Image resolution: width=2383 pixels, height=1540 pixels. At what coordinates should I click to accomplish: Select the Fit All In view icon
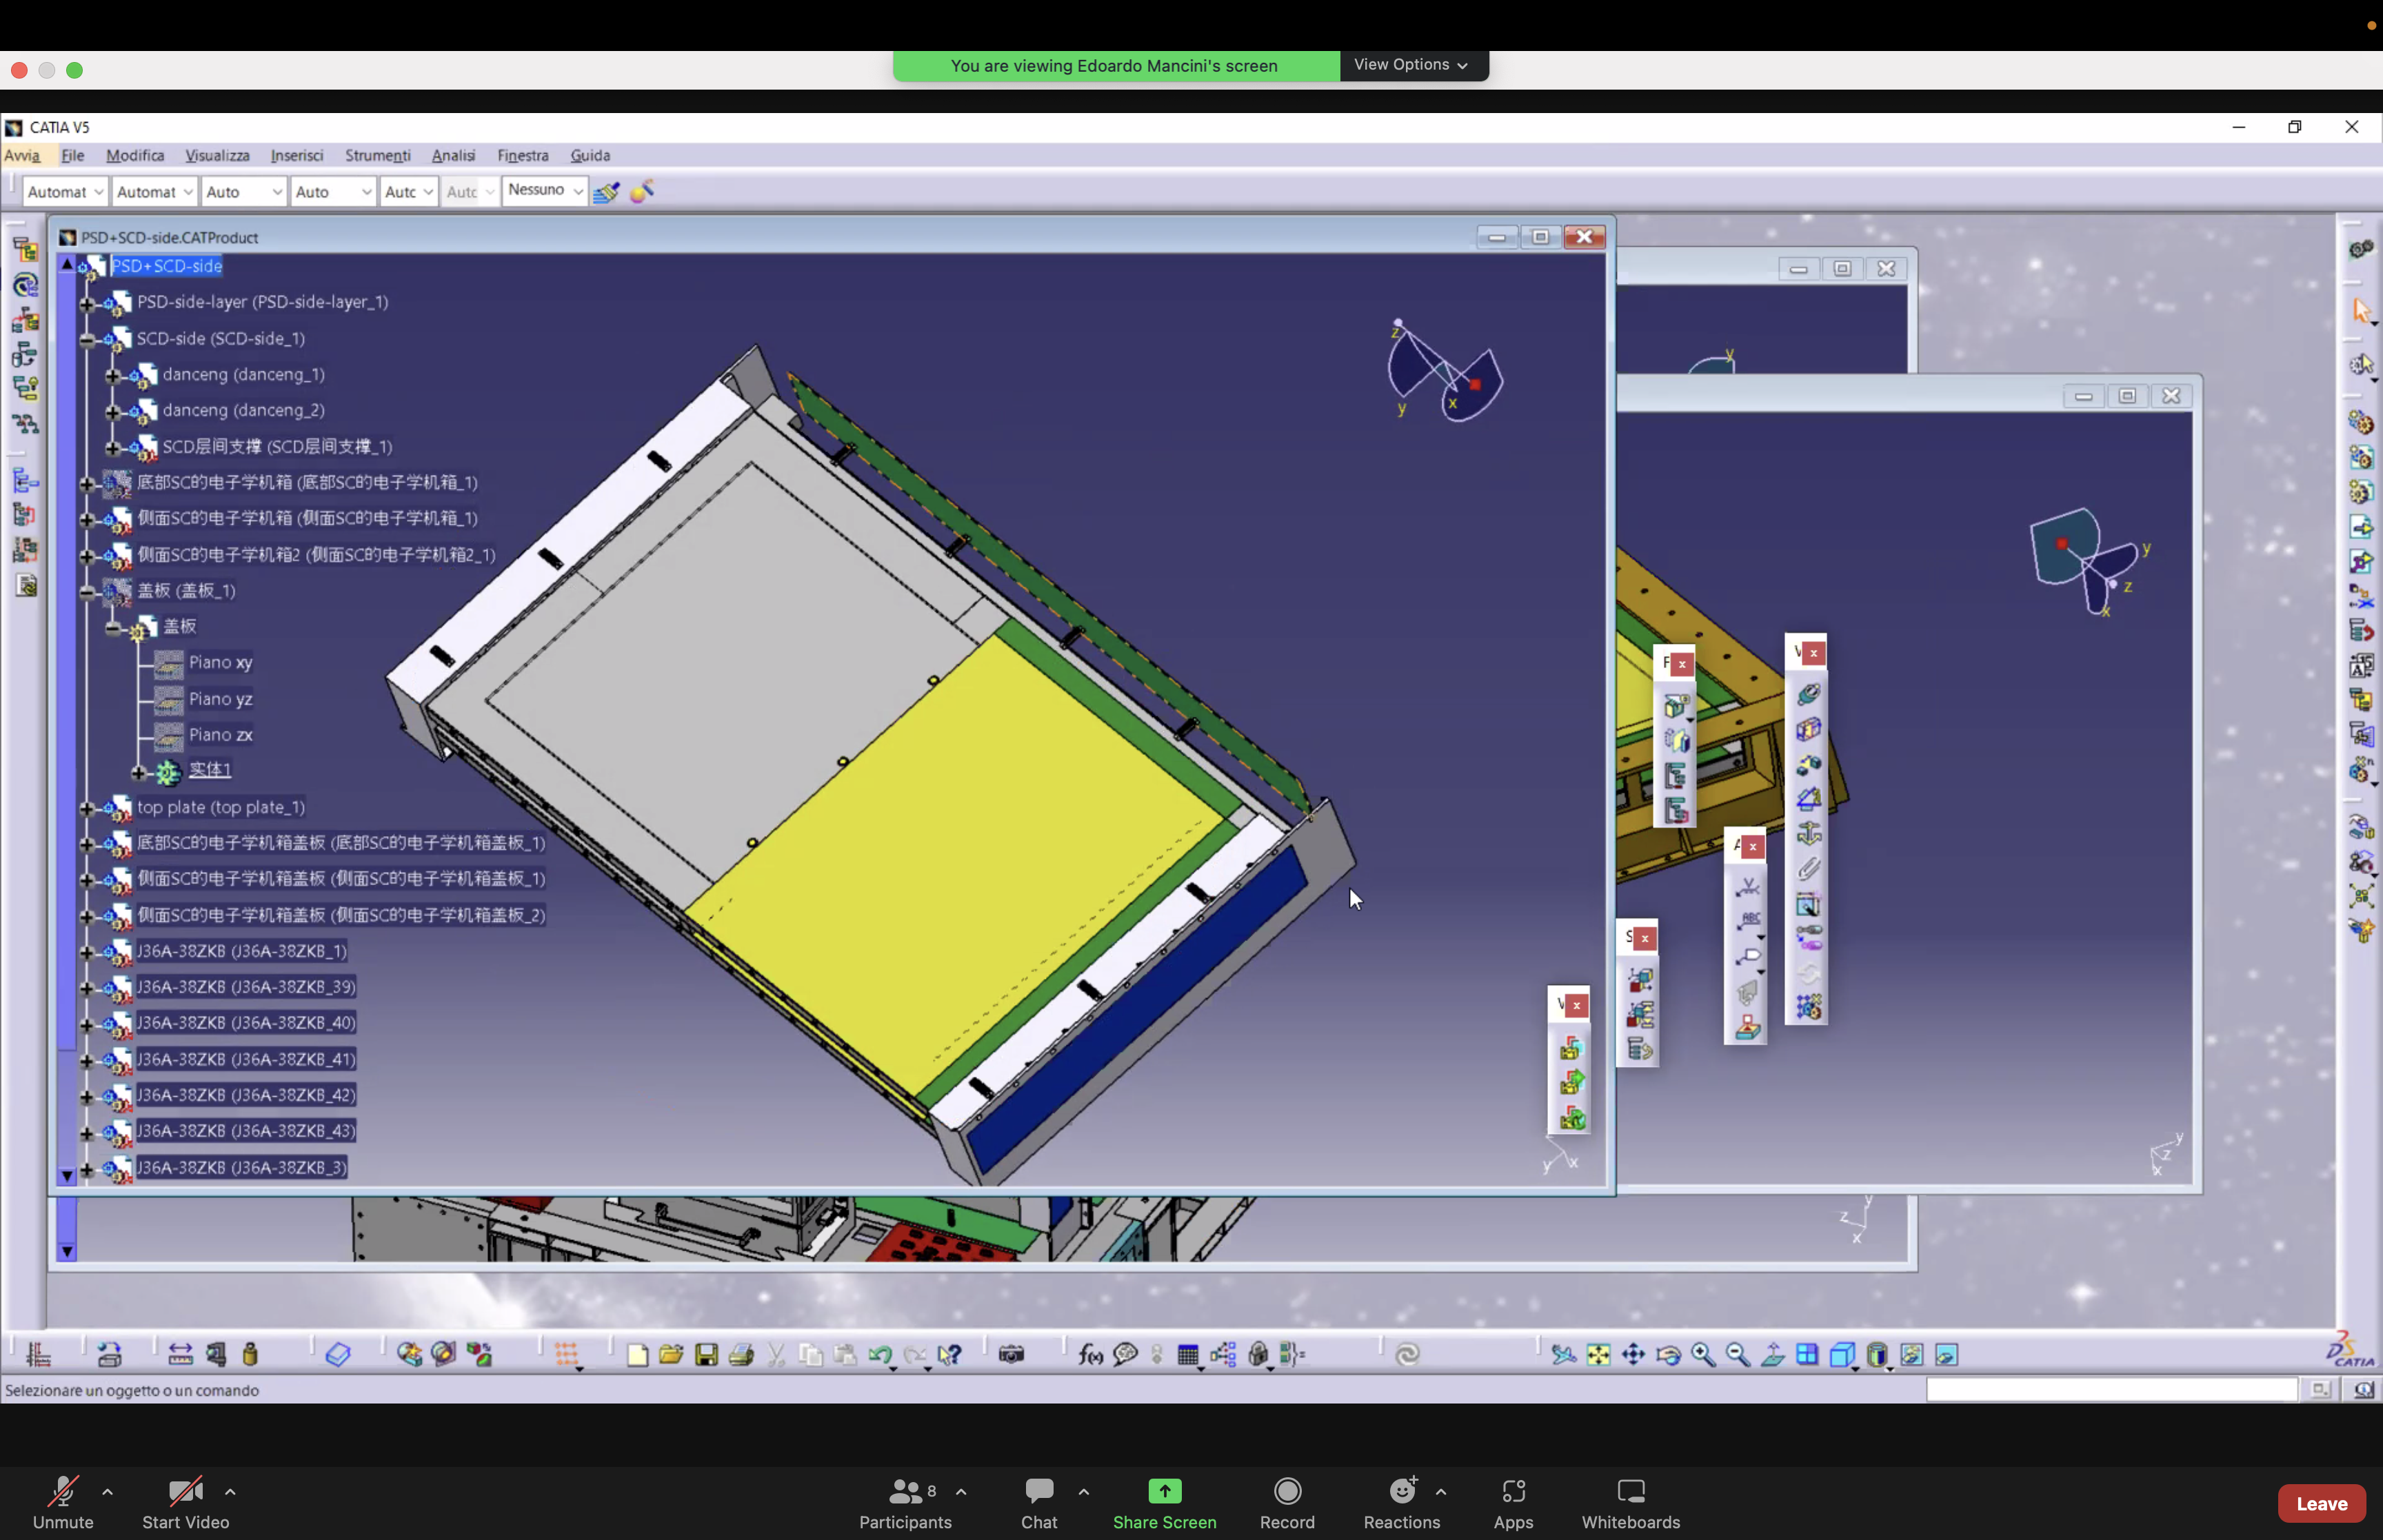1598,1355
